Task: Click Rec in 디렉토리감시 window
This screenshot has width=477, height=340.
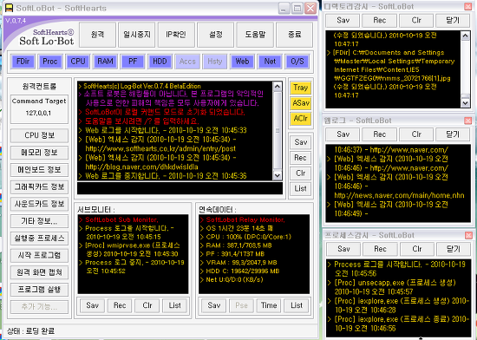Action: (379, 21)
